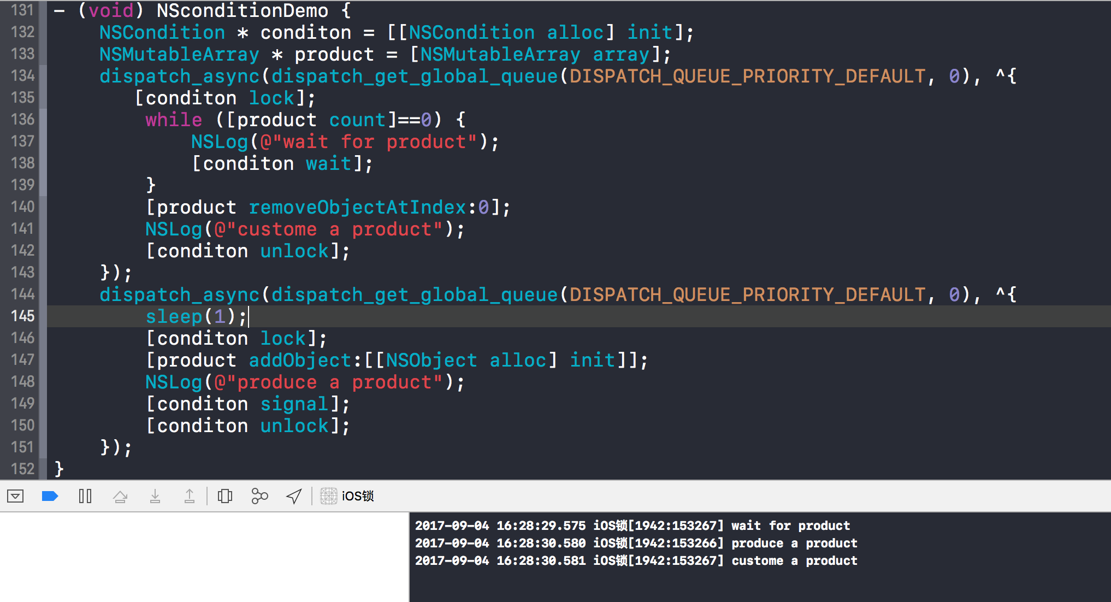Click the signal call on line 149
Image resolution: width=1111 pixels, height=602 pixels.
pyautogui.click(x=294, y=404)
